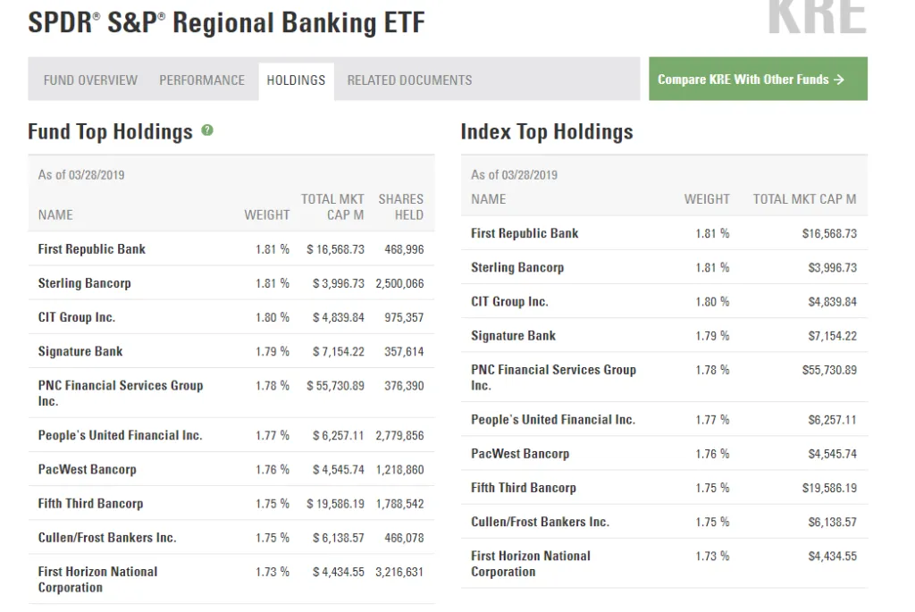Viewport: 915px width, 612px height.
Task: Click PacWest Bancorp in Index Top Holdings
Action: [x=519, y=454]
